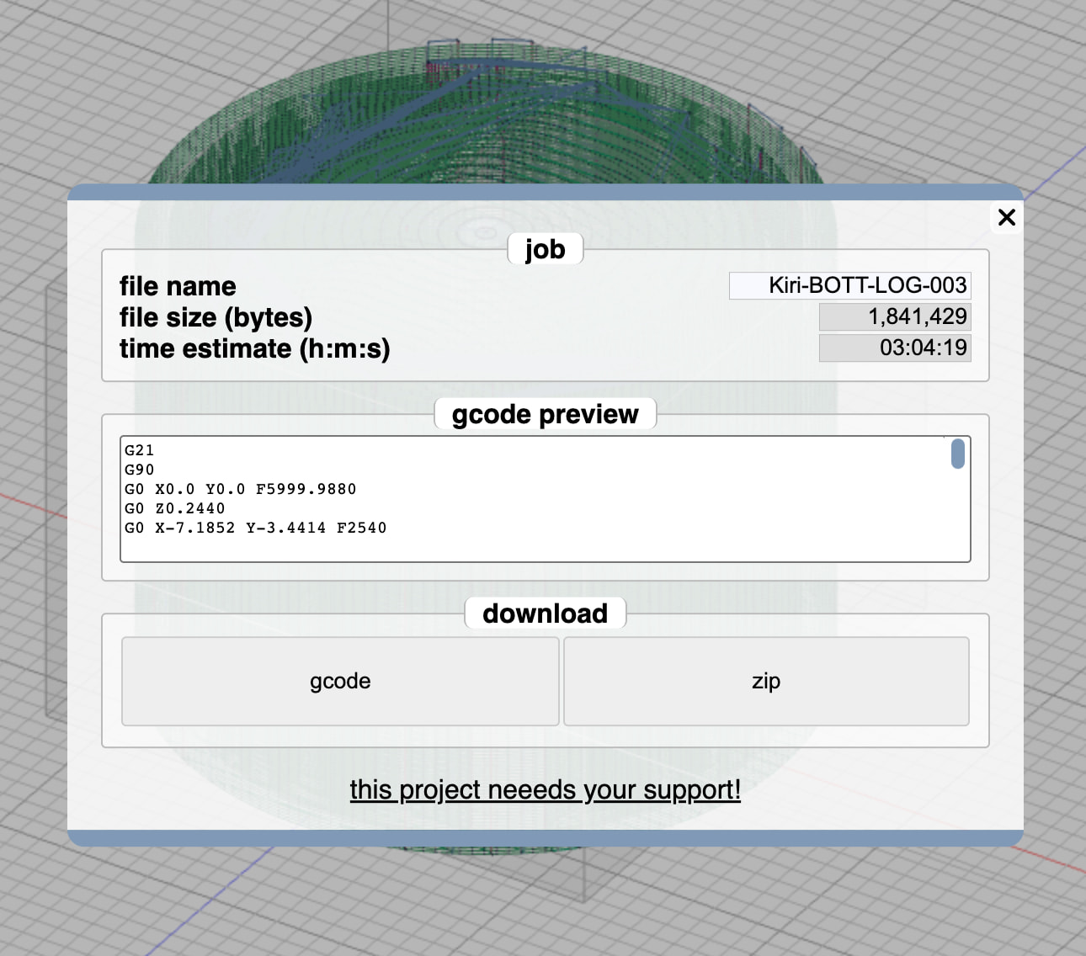Click the G0 Z0.2440 gcode line
Screen dimensions: 1086x956
[175, 508]
